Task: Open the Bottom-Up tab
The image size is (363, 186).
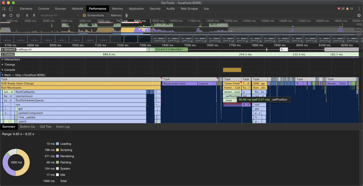Action: [x=27, y=127]
